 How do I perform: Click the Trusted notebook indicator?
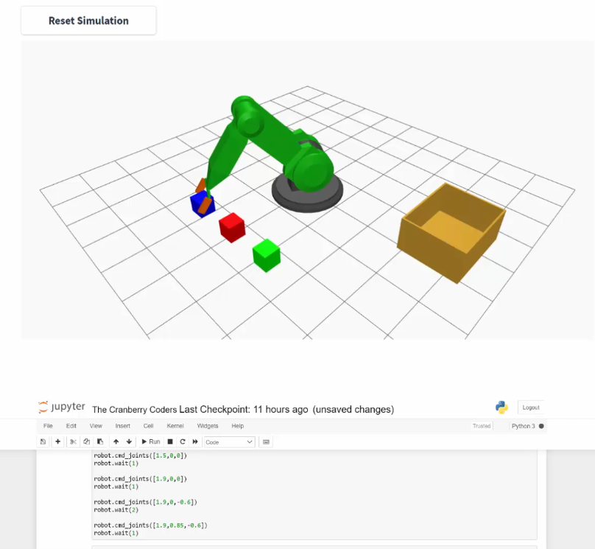tap(482, 426)
